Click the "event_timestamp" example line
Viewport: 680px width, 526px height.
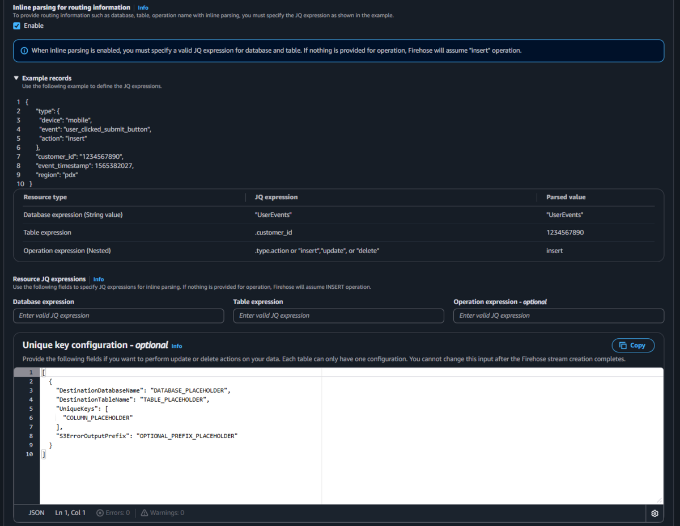coord(85,166)
